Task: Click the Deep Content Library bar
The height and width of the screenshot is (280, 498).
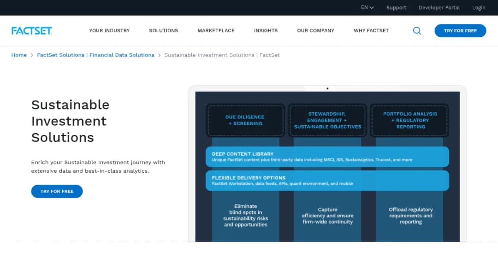Action: click(x=327, y=157)
